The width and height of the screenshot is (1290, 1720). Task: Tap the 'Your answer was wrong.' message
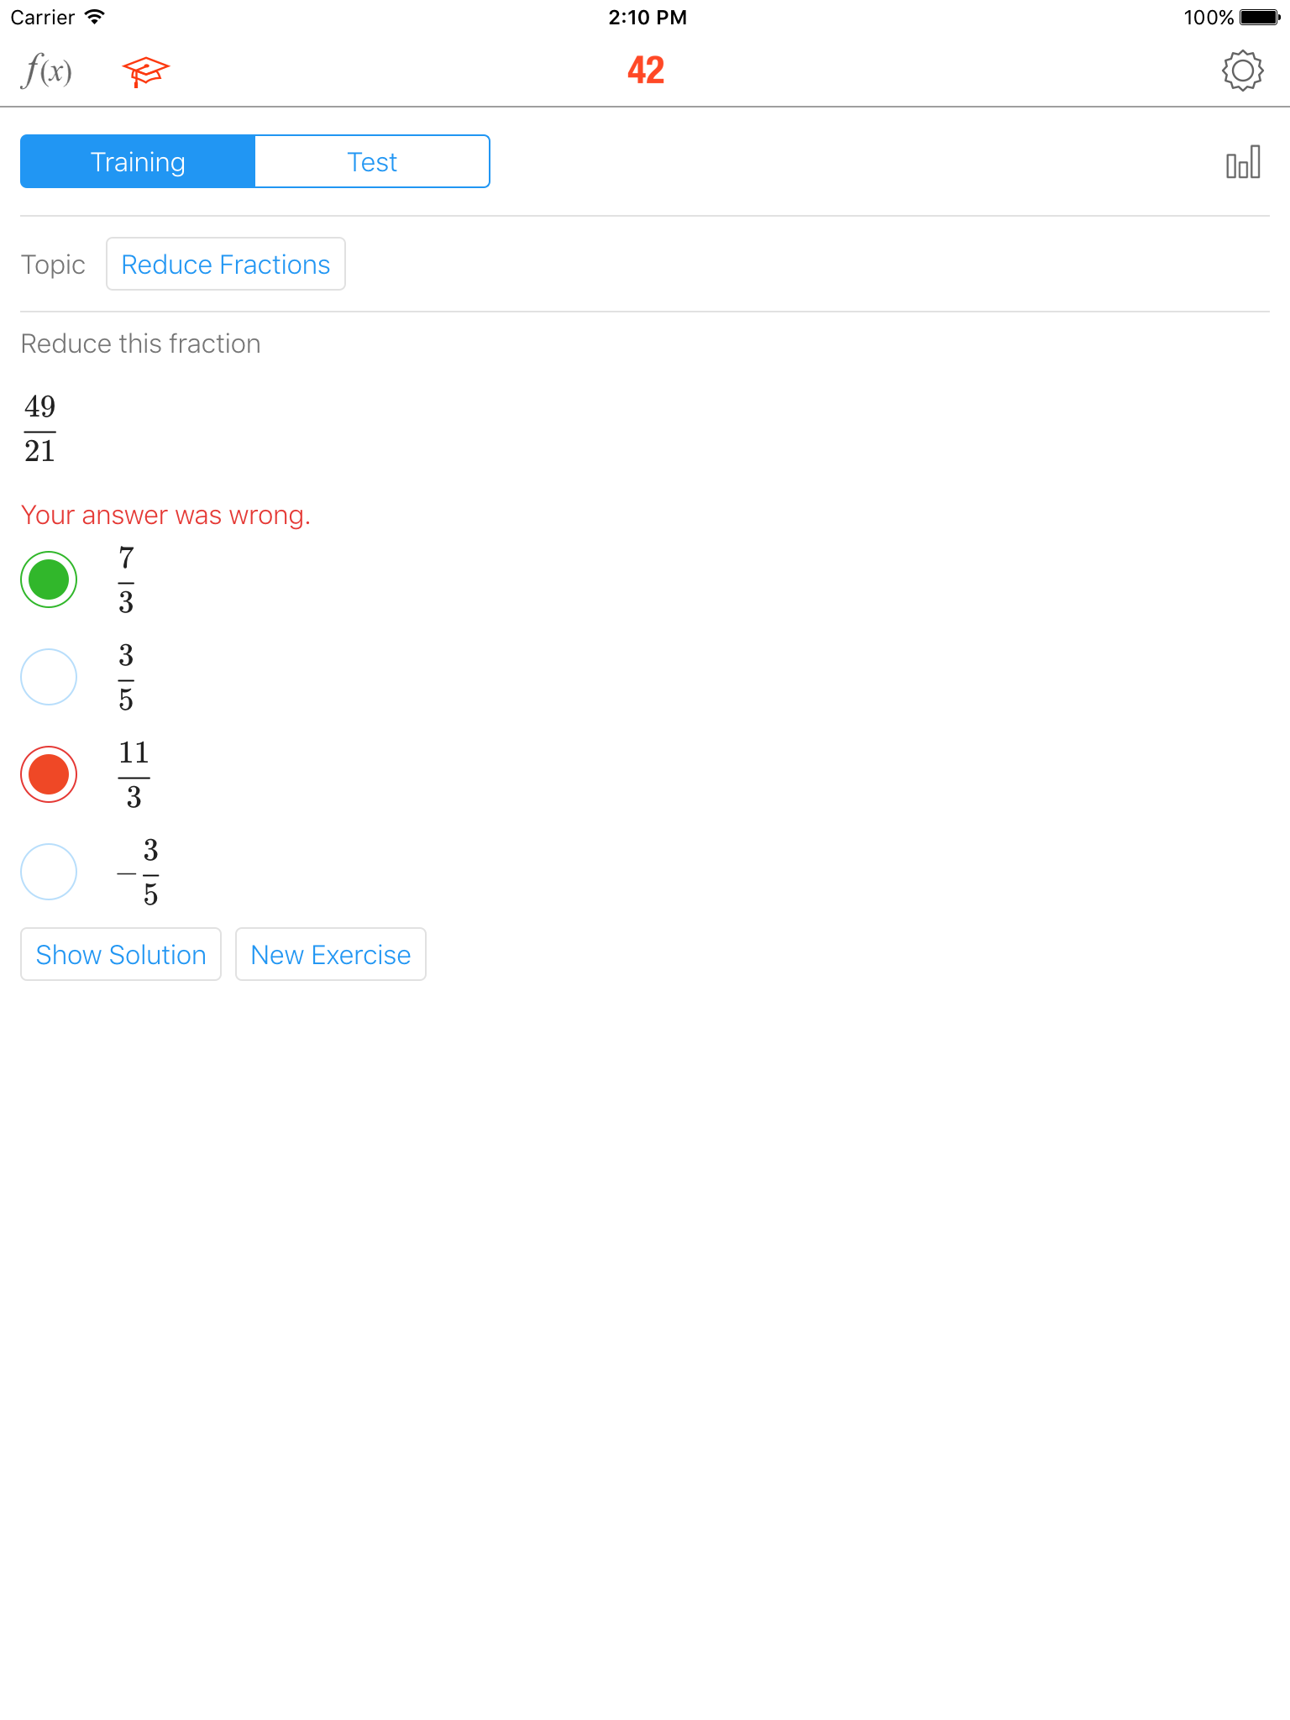(165, 515)
